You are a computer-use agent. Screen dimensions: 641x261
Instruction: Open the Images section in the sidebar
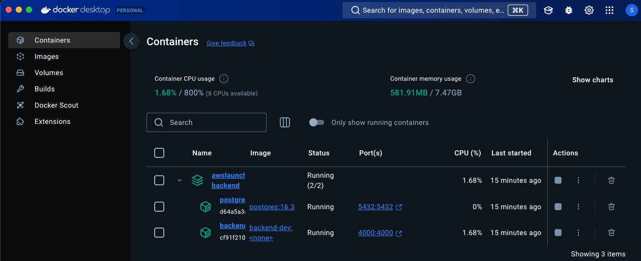(64, 56)
